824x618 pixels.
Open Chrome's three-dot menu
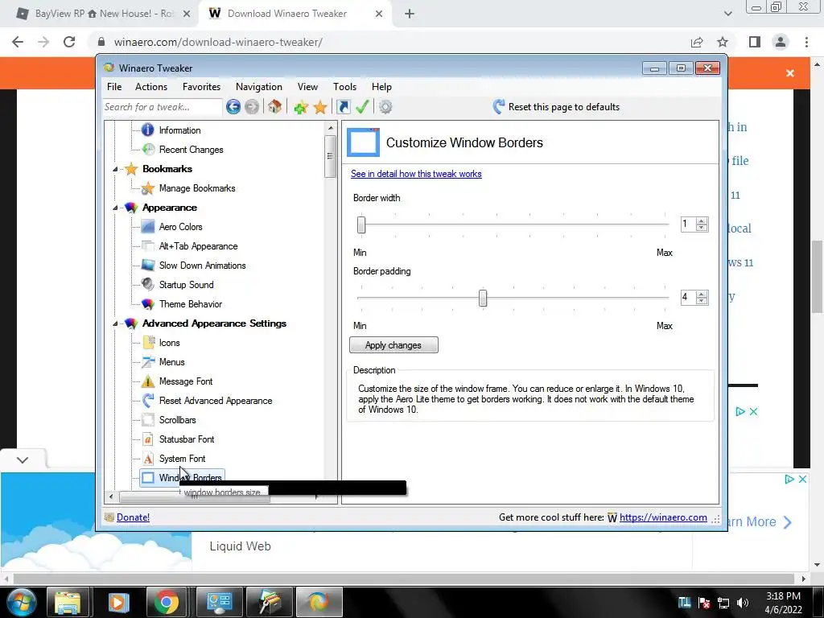[806, 42]
